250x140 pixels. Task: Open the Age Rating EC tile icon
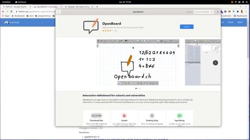pyautogui.click(x=180, y=115)
